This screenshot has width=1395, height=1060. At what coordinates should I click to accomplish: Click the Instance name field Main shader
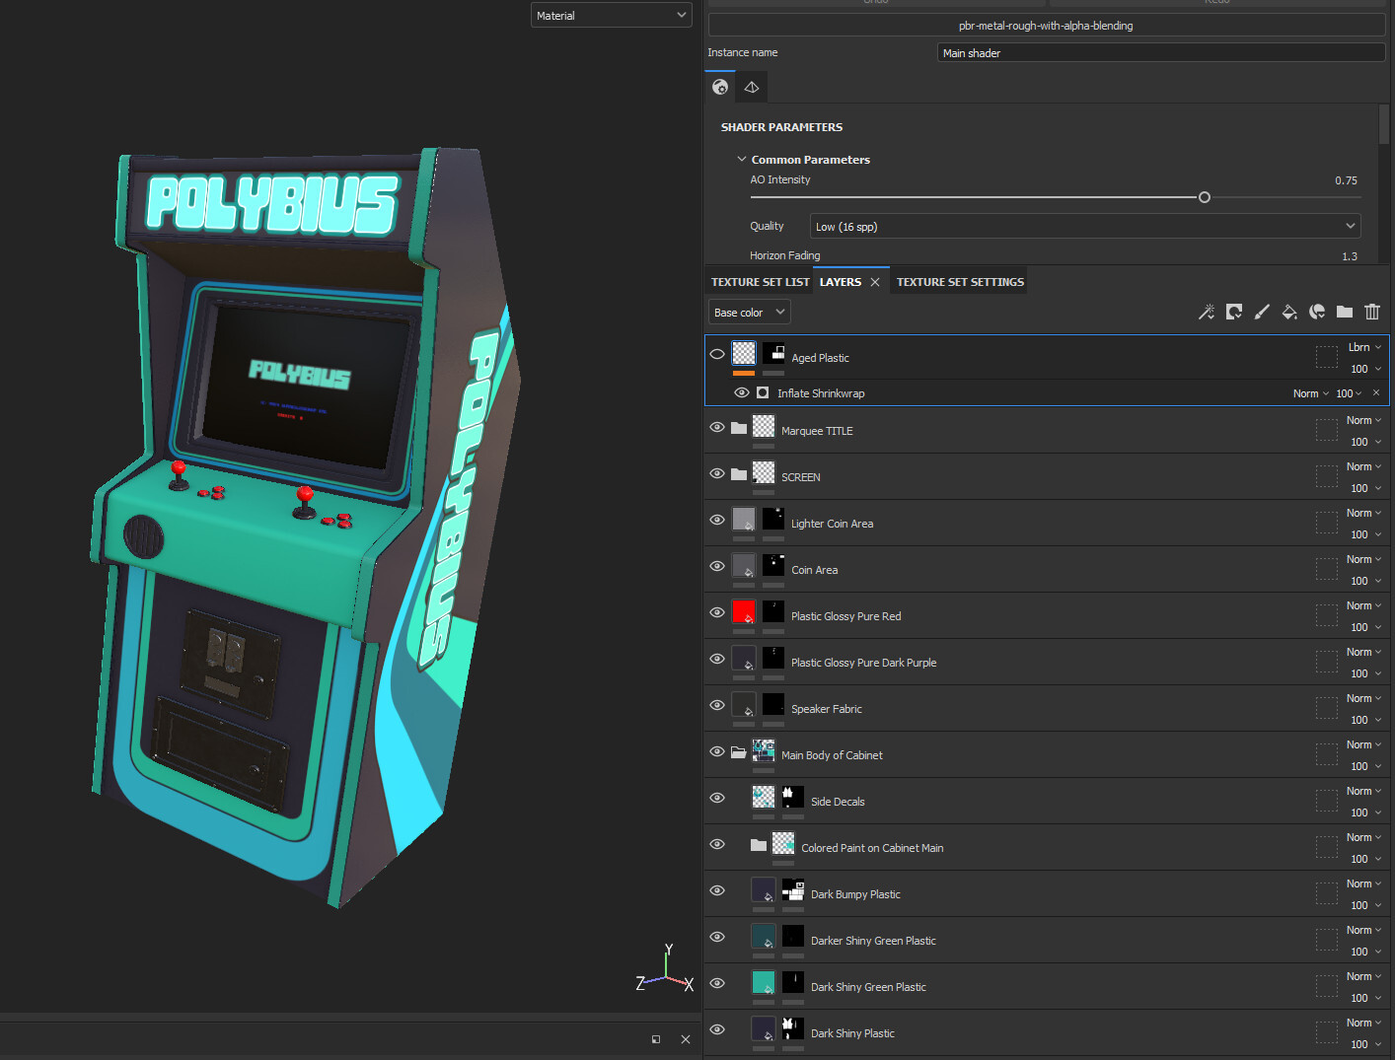[1161, 53]
